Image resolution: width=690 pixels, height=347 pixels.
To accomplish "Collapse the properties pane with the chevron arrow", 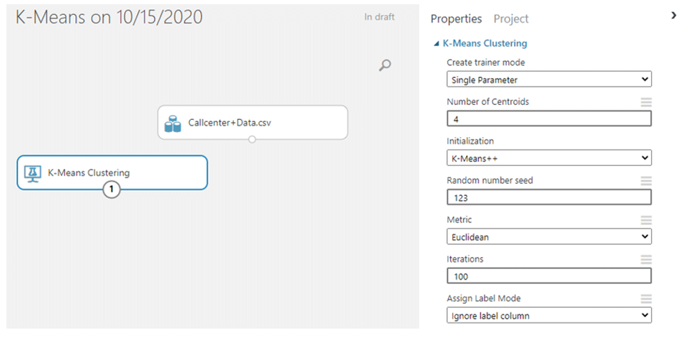I will [x=674, y=16].
